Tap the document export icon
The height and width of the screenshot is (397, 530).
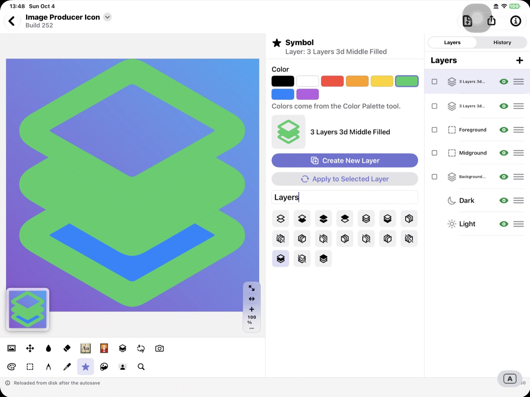pyautogui.click(x=467, y=21)
